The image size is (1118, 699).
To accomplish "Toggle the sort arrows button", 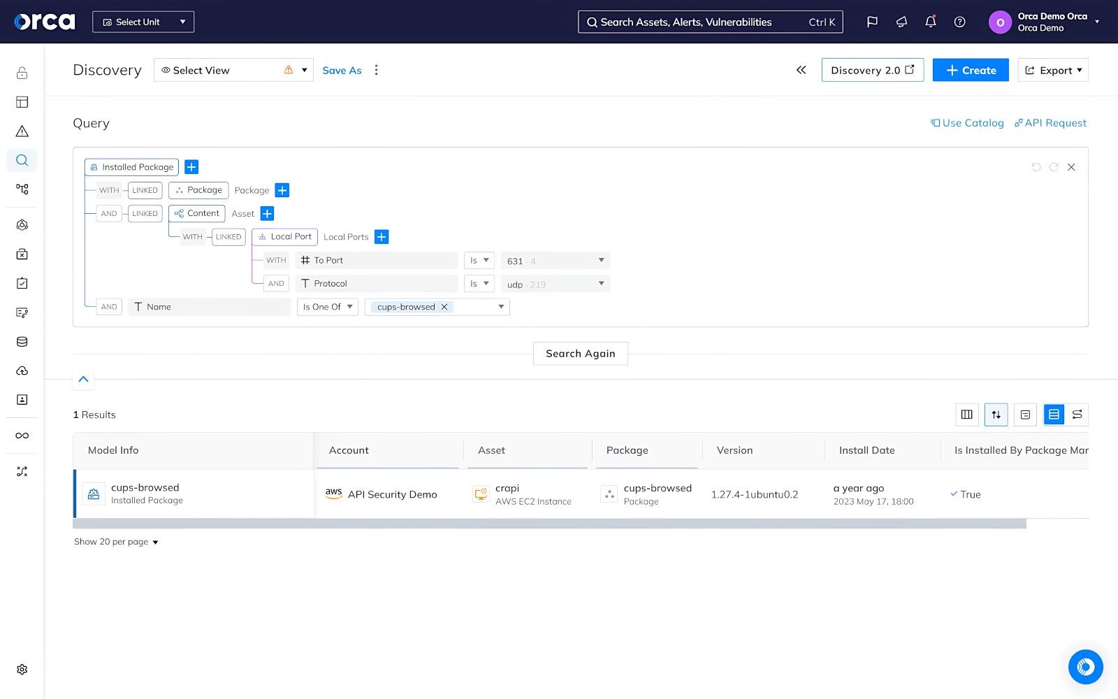I will click(x=996, y=415).
